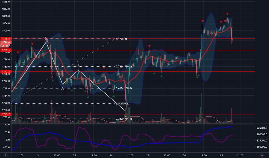Click the Jul label on time axis
Viewport: 269px width, 158px height.
tap(221, 155)
